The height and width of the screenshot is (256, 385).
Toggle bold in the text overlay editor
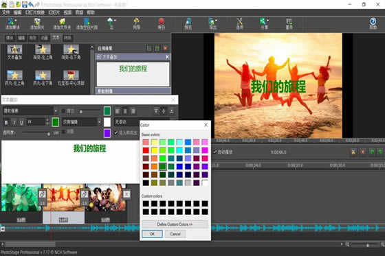pyautogui.click(x=6, y=122)
